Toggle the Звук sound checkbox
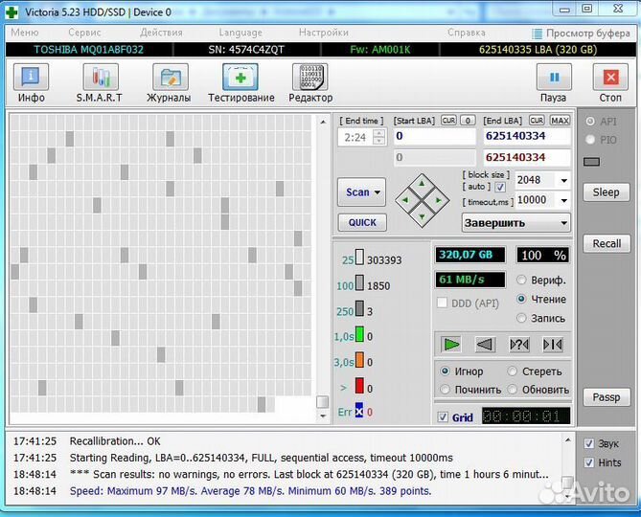Viewport: 641px width, 517px height. coord(588,443)
